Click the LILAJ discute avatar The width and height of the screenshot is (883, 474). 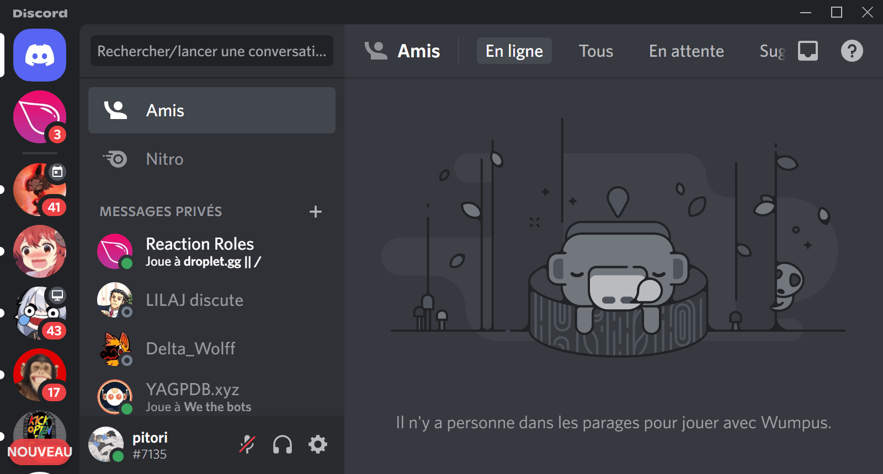point(115,300)
